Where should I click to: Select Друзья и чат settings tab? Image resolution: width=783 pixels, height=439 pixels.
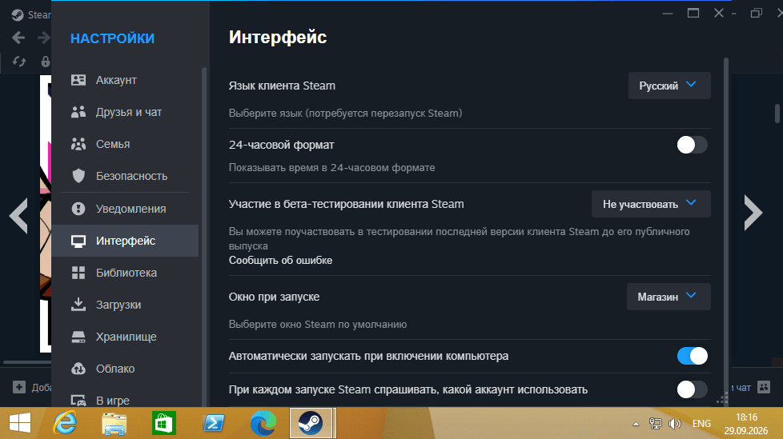point(125,112)
